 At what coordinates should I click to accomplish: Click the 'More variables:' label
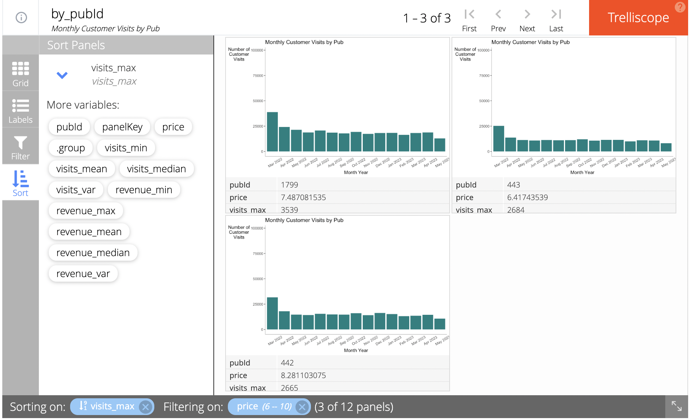83,105
